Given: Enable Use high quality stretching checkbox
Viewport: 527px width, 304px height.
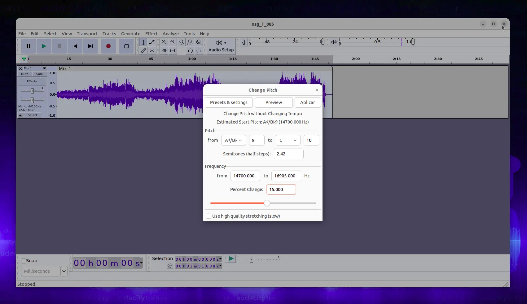Looking at the screenshot, I should pyautogui.click(x=209, y=216).
